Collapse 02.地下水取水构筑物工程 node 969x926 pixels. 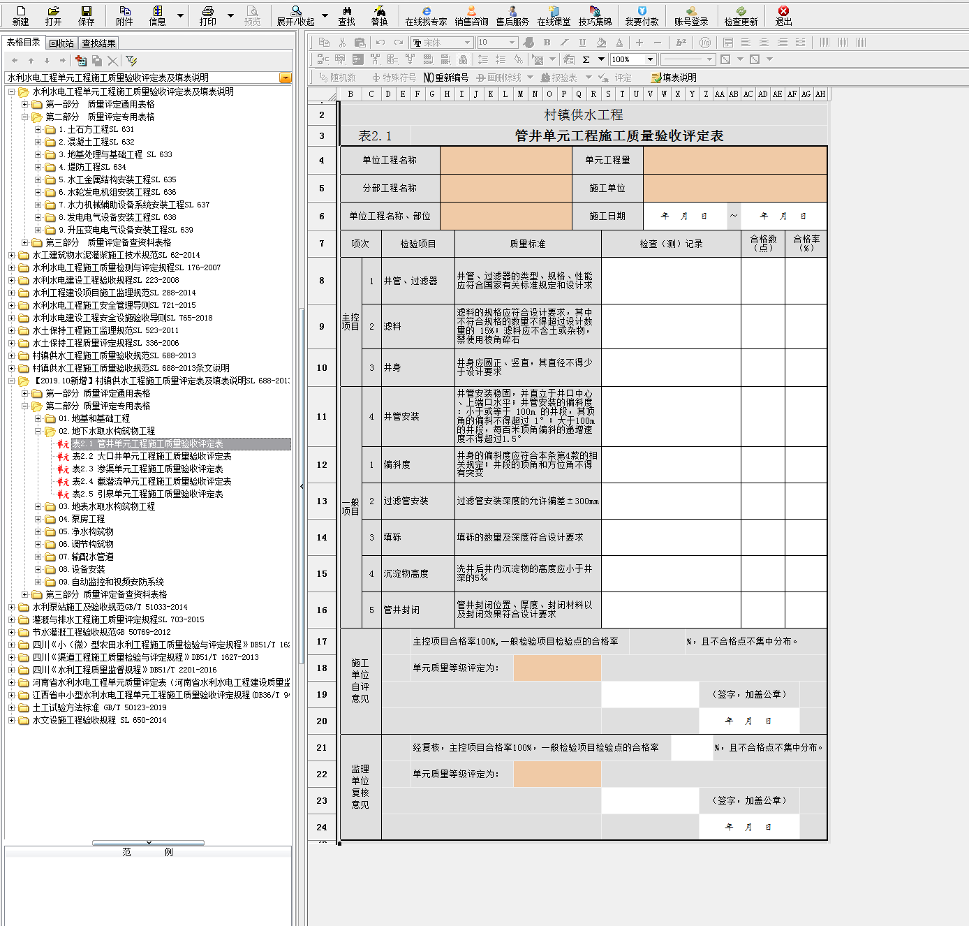(38, 431)
